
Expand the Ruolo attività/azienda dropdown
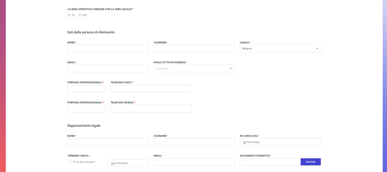pyautogui.click(x=194, y=69)
